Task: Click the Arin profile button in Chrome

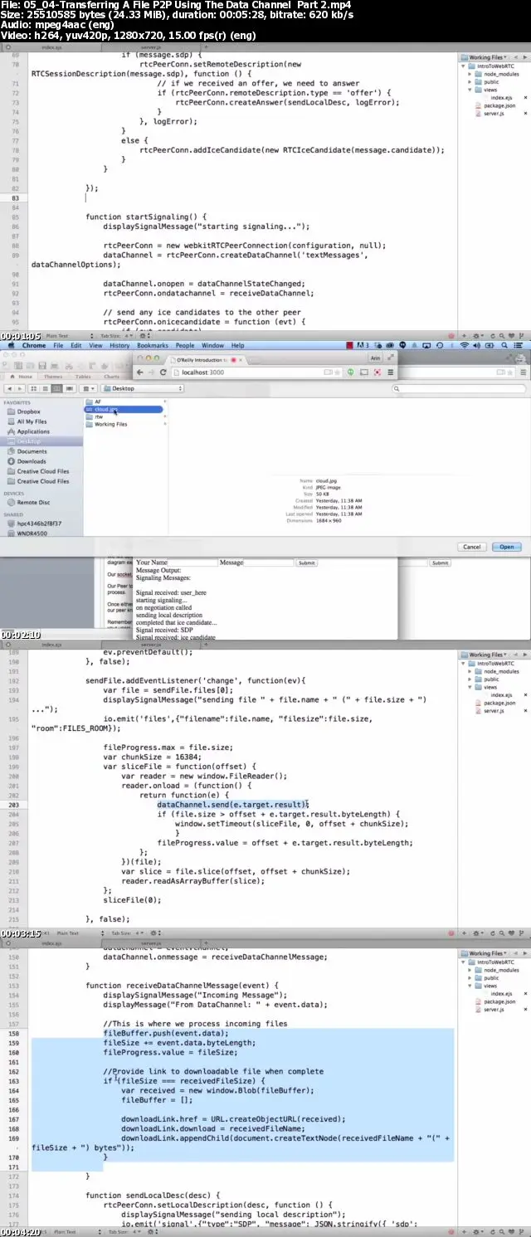Action: (374, 358)
